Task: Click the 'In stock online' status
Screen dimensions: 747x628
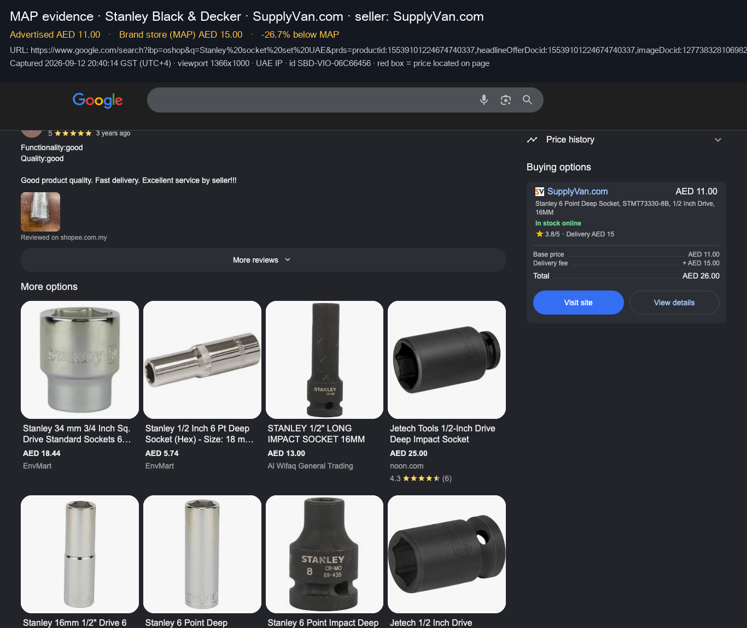Action: (x=558, y=223)
